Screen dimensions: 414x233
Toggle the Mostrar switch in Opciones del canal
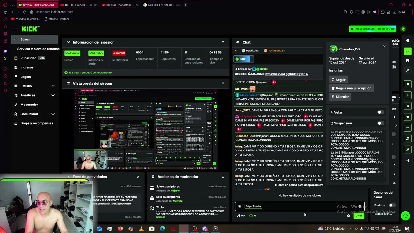(x=392, y=205)
